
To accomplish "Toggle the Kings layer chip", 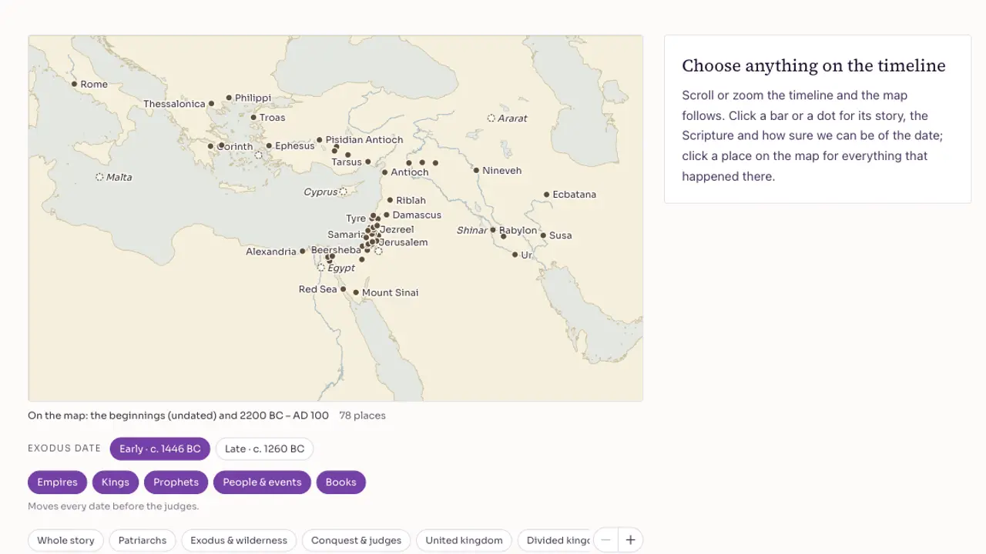I will pyautogui.click(x=116, y=482).
